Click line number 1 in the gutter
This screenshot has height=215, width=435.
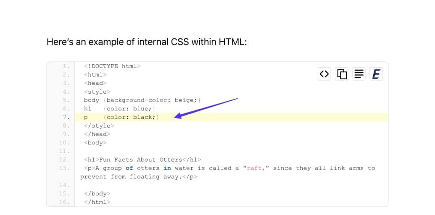tap(66, 66)
